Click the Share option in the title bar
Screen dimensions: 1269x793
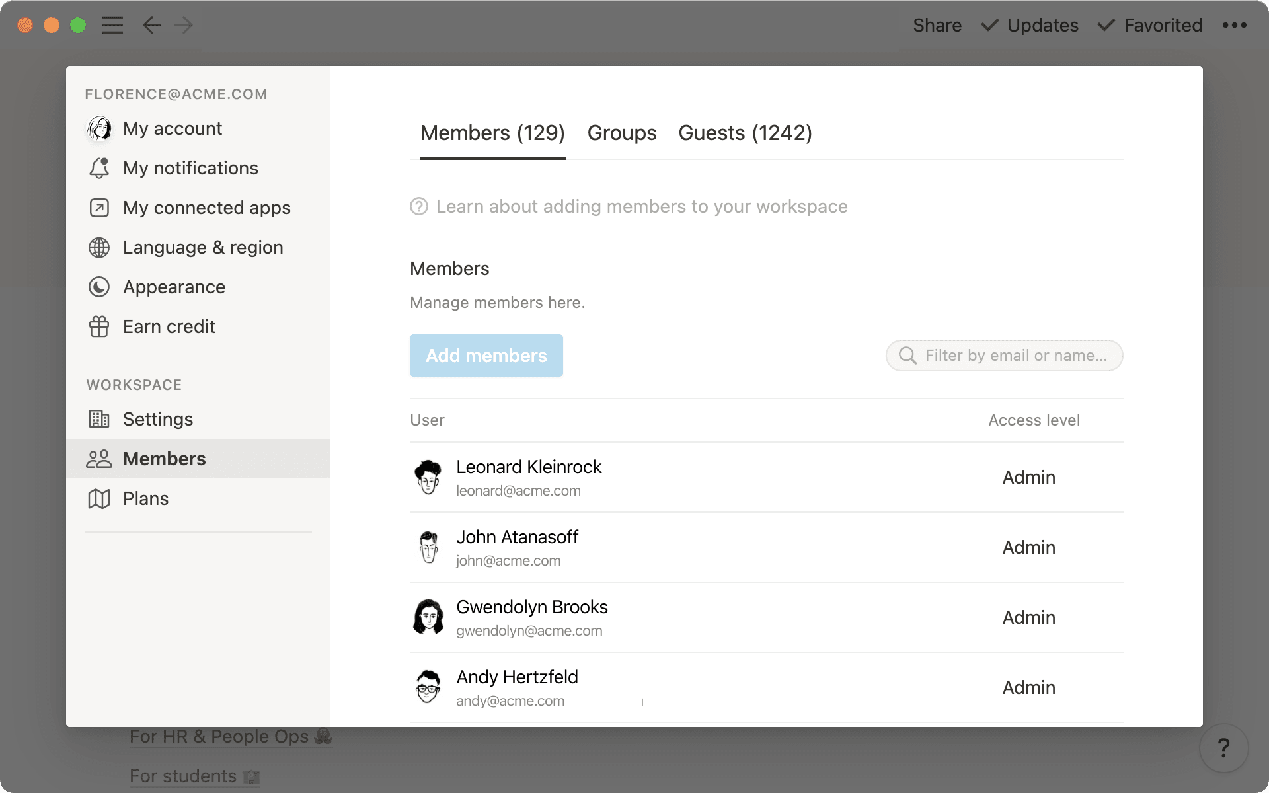pos(937,25)
